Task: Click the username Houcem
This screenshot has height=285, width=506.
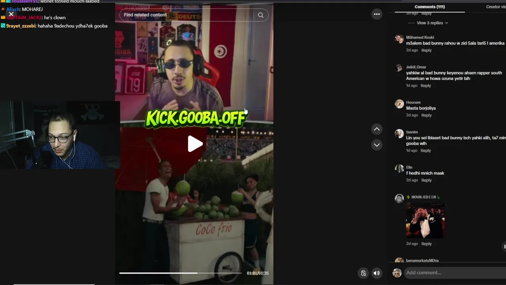Action: (413, 103)
